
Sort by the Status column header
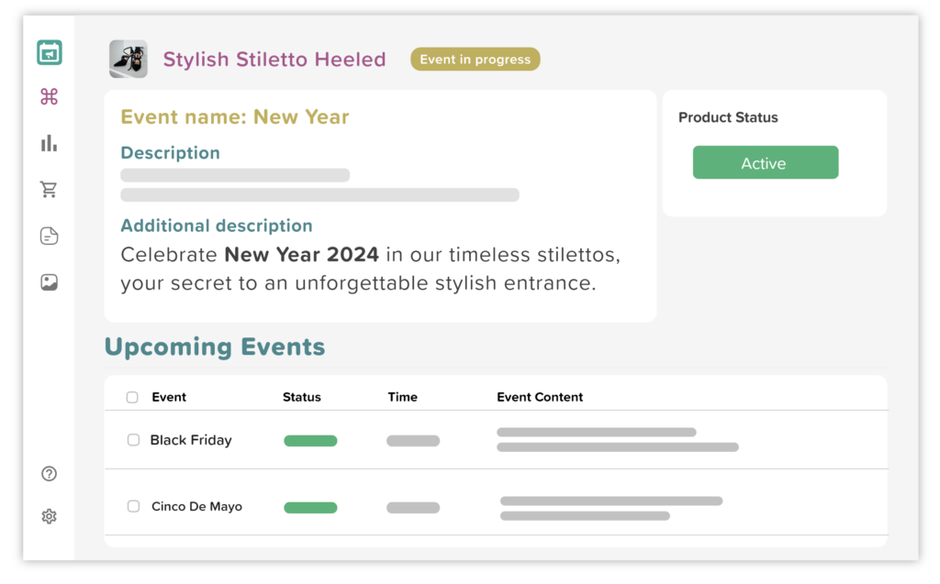coord(301,397)
